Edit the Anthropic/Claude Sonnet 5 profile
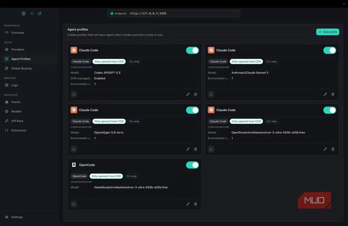This screenshot has height=226, width=348. click(325, 94)
